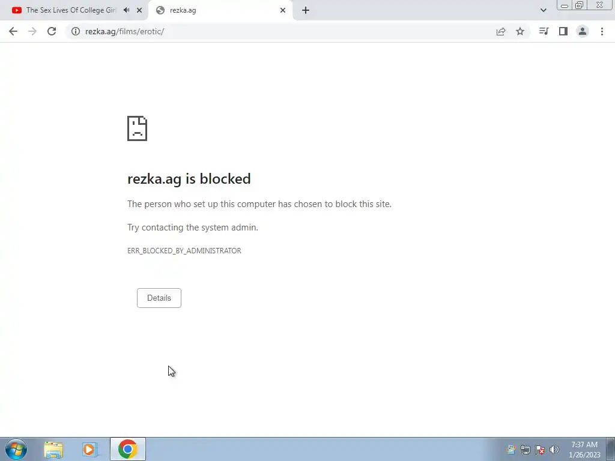Open the Chrome profile avatar

coord(583,31)
